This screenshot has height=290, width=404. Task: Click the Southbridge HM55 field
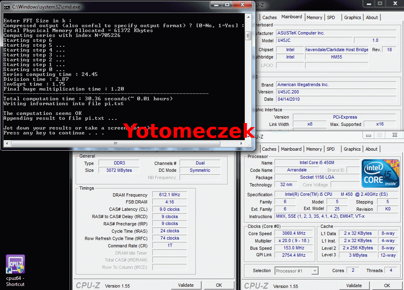pos(336,57)
